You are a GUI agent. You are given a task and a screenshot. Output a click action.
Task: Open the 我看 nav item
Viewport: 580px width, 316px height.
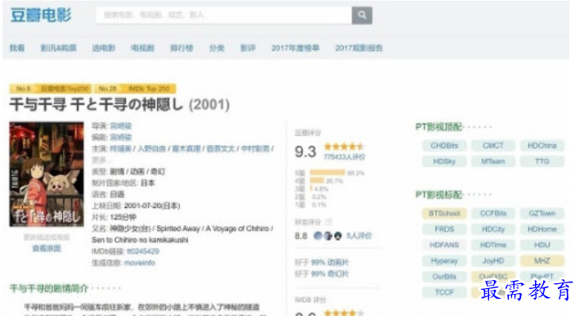point(17,48)
